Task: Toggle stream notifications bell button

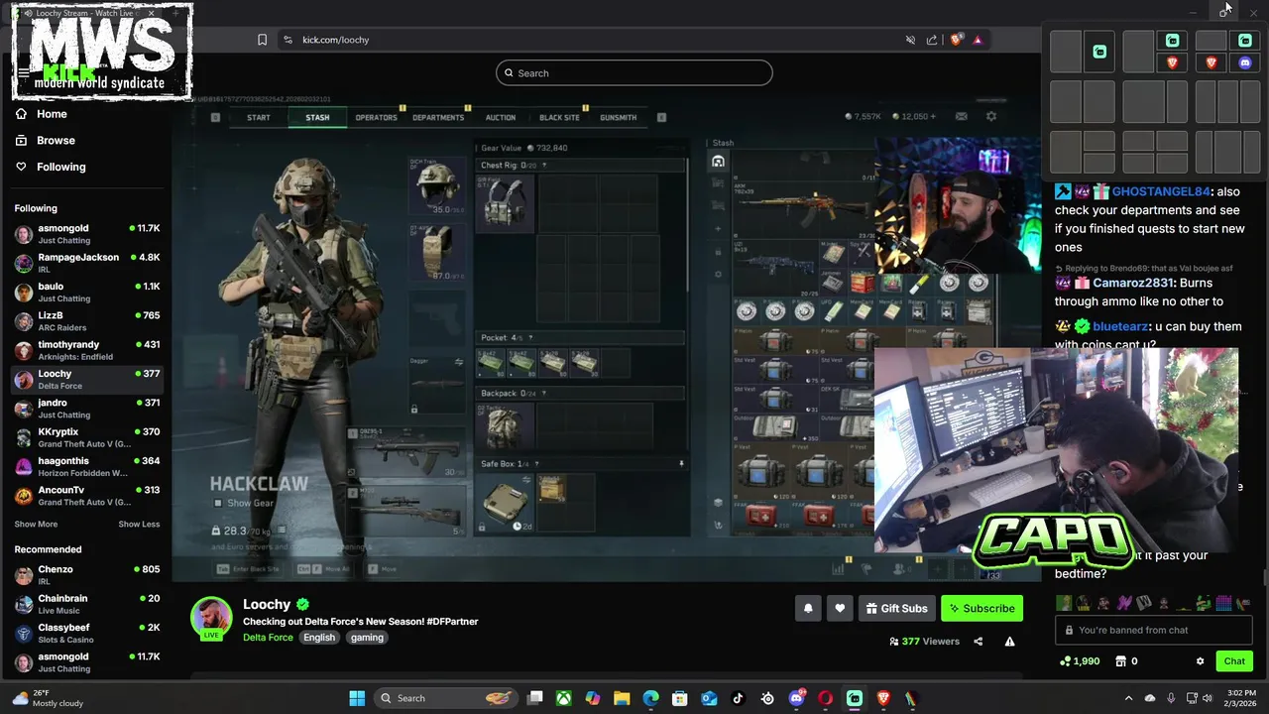Action: [x=808, y=608]
